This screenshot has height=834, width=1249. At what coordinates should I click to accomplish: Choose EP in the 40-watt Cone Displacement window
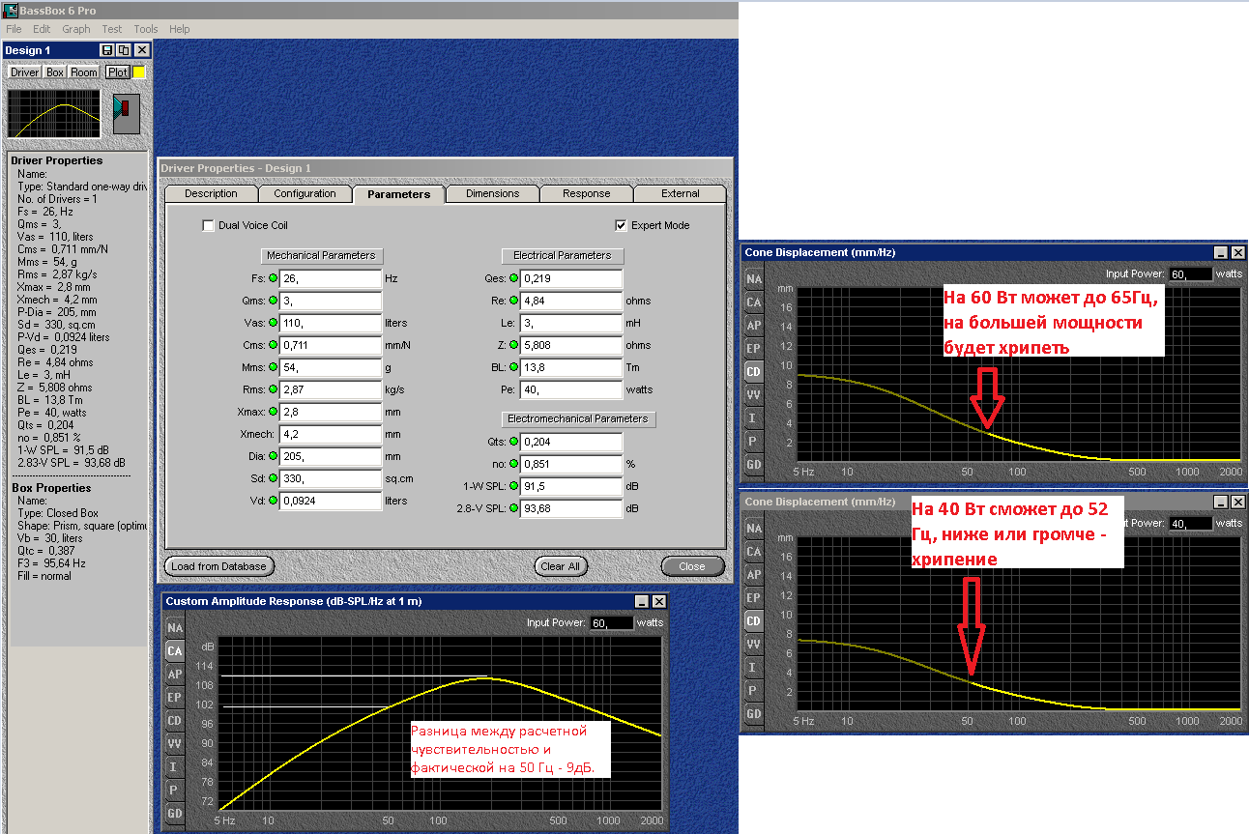tap(754, 598)
